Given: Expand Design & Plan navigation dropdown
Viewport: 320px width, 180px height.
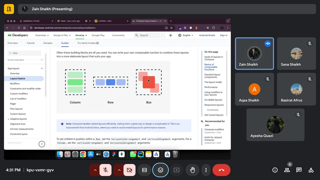Looking at the screenshot, I should point(62,35).
